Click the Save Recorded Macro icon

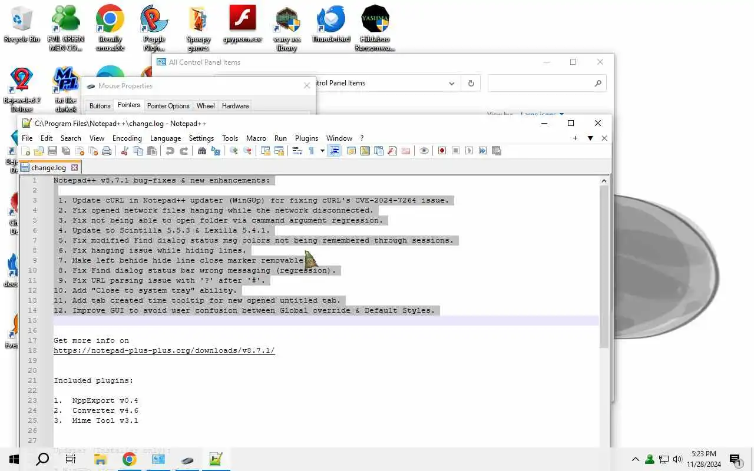pos(497,151)
